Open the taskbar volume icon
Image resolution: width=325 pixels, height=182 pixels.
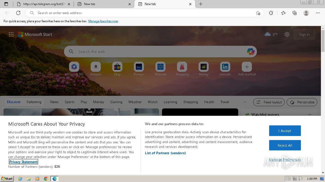tap(289, 179)
